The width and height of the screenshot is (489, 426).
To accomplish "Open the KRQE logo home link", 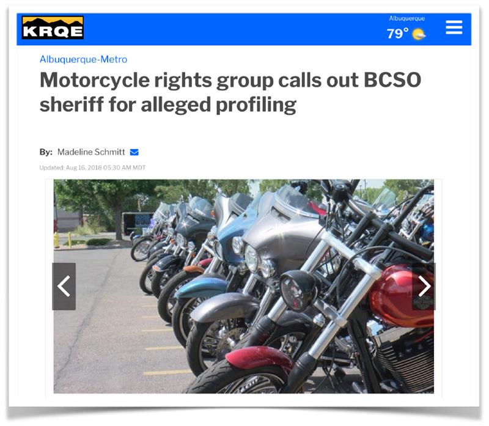I will click(x=53, y=28).
